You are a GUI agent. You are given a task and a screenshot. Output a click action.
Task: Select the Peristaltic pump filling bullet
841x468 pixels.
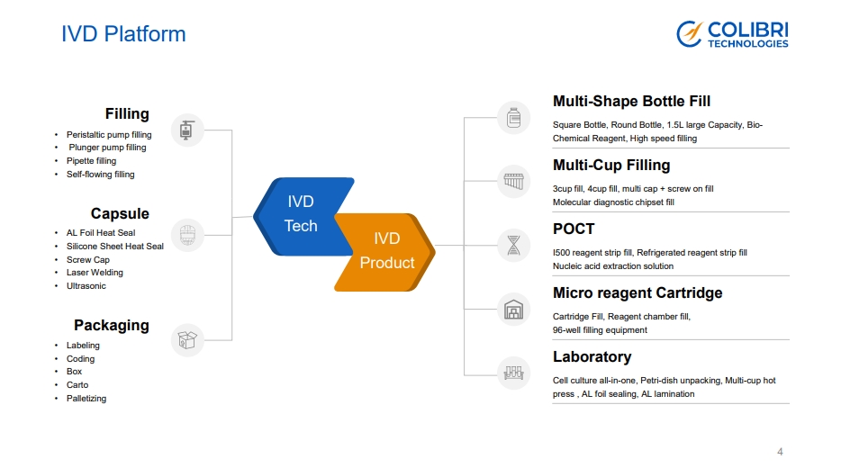point(109,135)
